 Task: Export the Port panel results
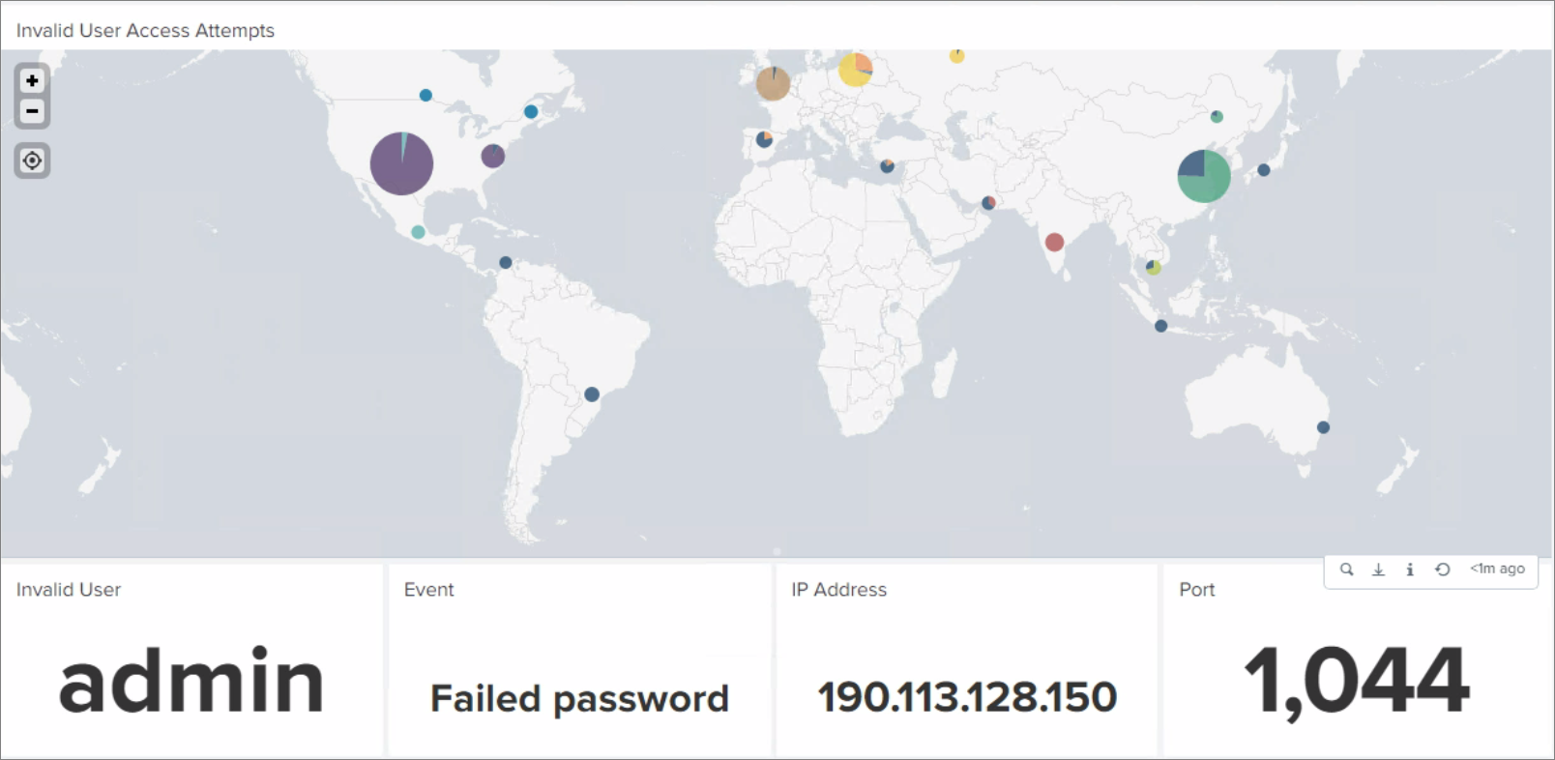pos(1378,570)
